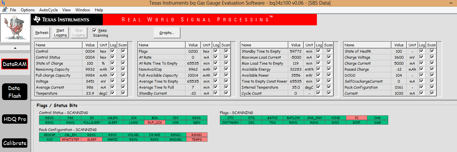This screenshot has height=152, width=457.
Task: Click the DSG flag bit
Action: [x=378, y=123]
